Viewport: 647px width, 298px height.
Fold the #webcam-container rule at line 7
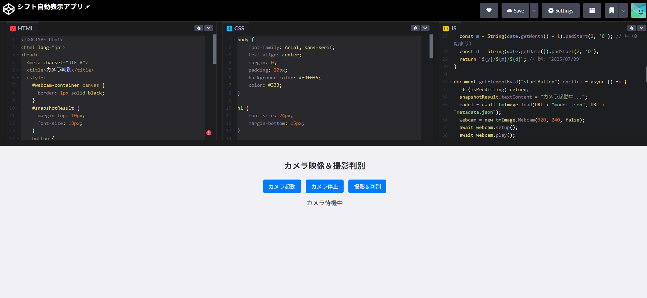point(18,85)
